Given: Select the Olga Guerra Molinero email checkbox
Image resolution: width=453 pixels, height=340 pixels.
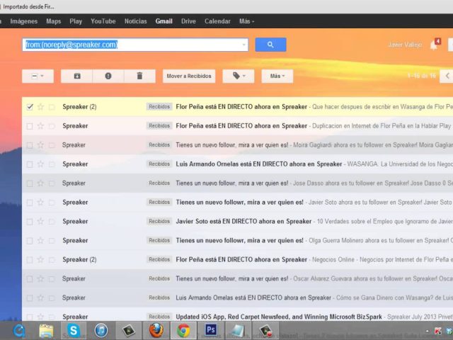Looking at the screenshot, I should click(x=30, y=241).
